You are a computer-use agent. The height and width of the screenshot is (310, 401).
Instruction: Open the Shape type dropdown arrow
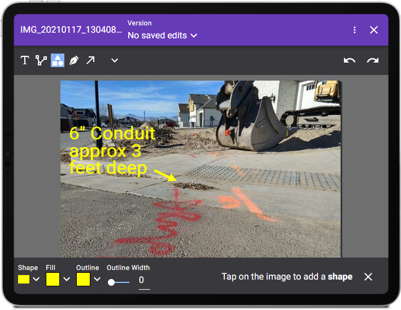37,279
